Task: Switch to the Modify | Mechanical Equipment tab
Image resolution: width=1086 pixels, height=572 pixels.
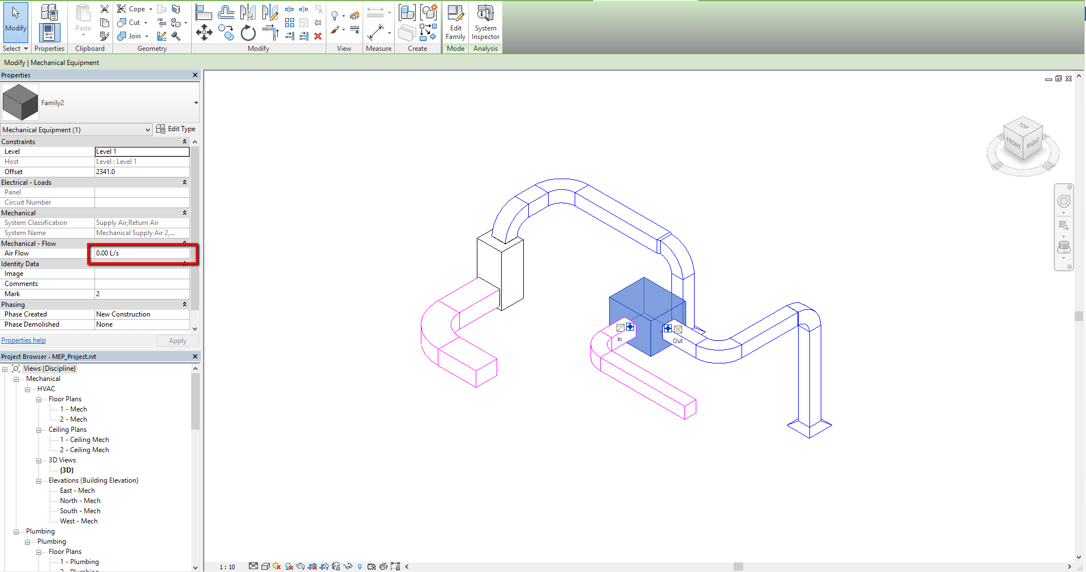Action: 51,62
